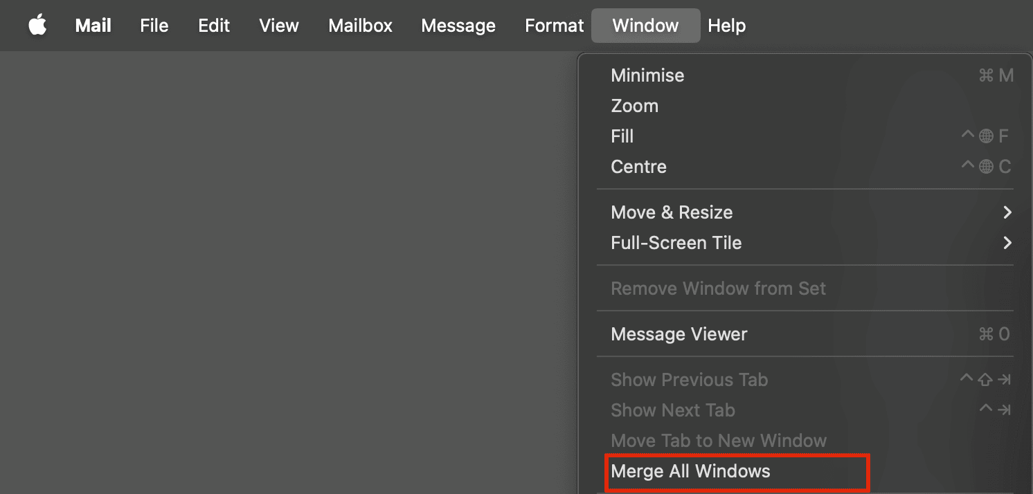Click the Full-Screen Tile submenu chevron
Viewport: 1033px width, 494px height.
[x=1007, y=243]
